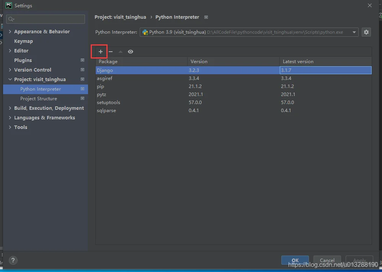Click Django's latest version 3.1.7 cell
The height and width of the screenshot is (272, 382).
coord(325,70)
